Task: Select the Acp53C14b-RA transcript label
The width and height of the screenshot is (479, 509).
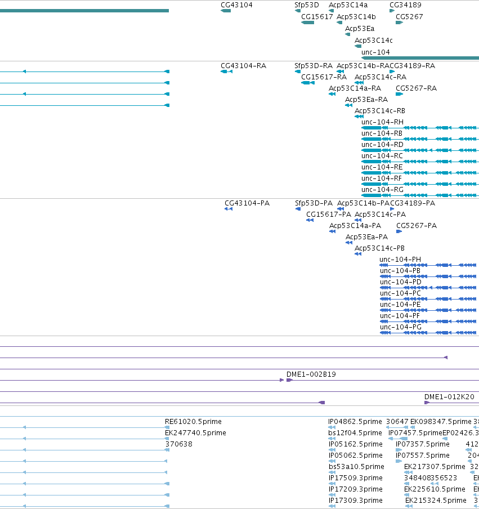Action: click(363, 65)
